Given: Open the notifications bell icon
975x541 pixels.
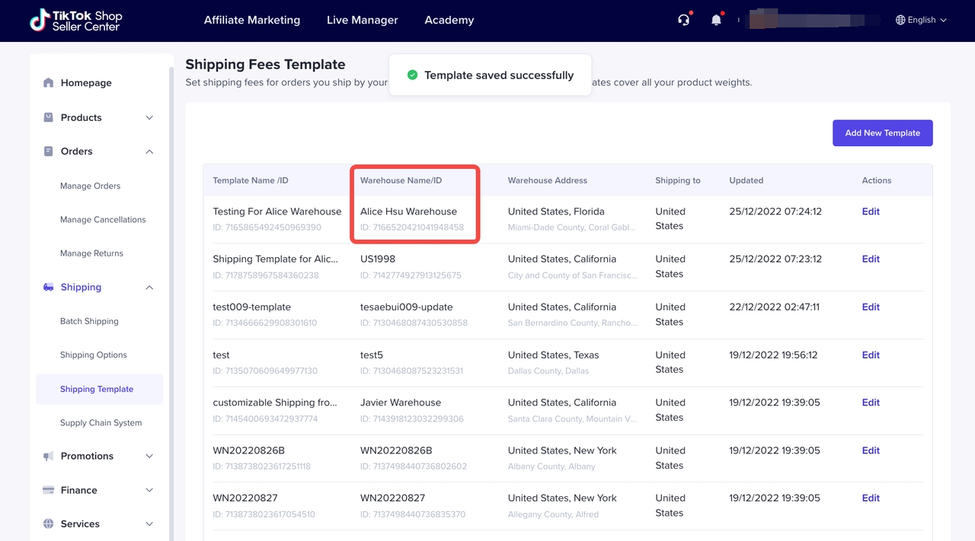Looking at the screenshot, I should pyautogui.click(x=716, y=20).
